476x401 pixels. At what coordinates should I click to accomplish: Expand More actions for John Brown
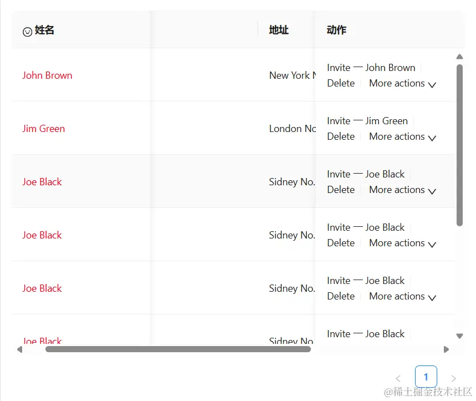(x=403, y=84)
